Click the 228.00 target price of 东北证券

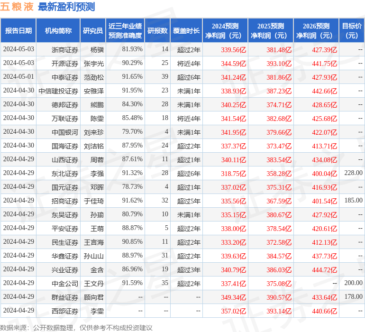coord(353,173)
